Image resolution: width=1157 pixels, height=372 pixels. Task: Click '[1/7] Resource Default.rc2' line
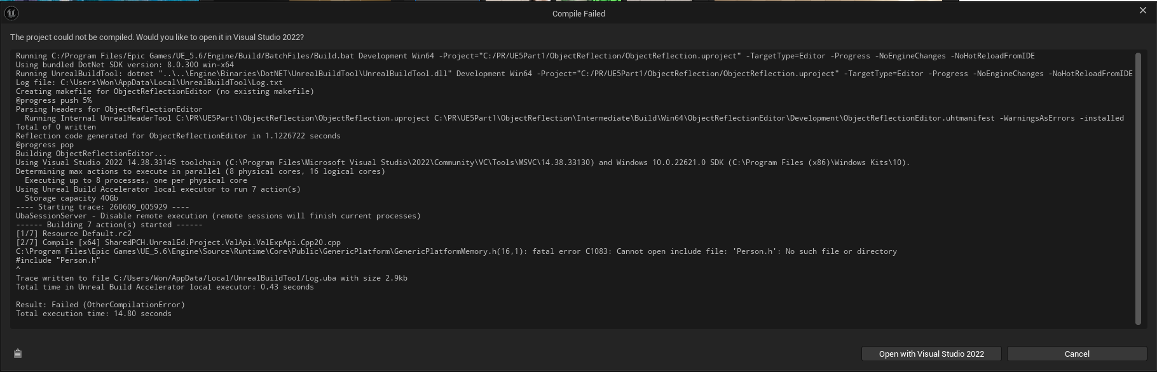click(74, 234)
